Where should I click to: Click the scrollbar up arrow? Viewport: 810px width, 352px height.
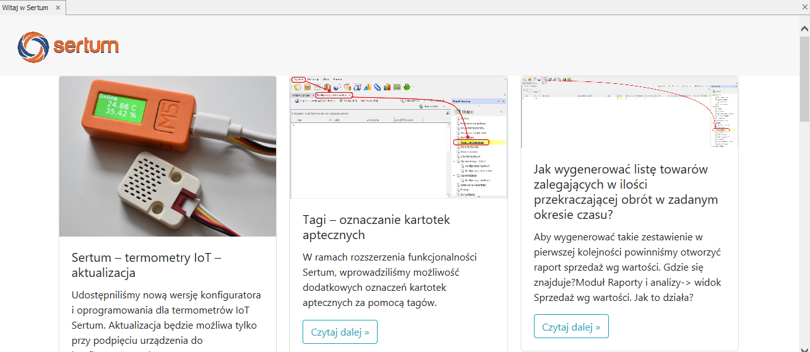click(804, 29)
